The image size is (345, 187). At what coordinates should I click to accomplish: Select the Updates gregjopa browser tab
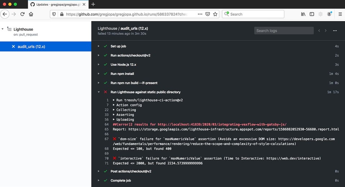(58, 4)
